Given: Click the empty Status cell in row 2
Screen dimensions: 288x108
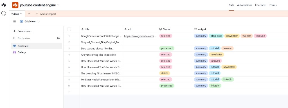Looking at the screenshot, I should click(175, 42).
